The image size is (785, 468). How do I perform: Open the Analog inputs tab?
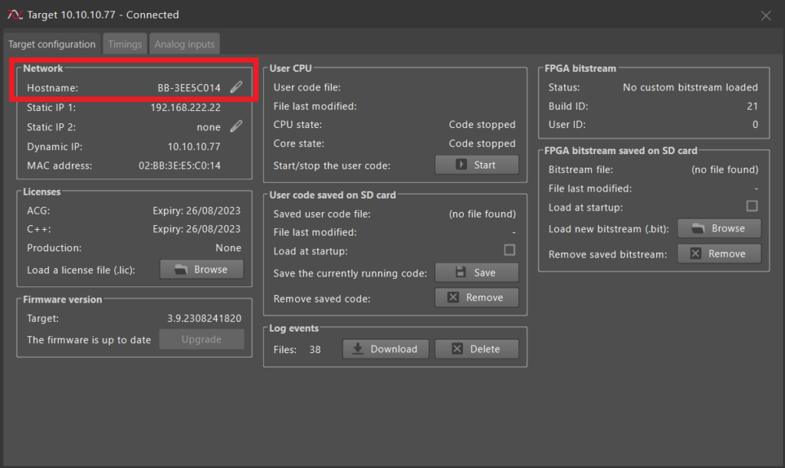184,44
